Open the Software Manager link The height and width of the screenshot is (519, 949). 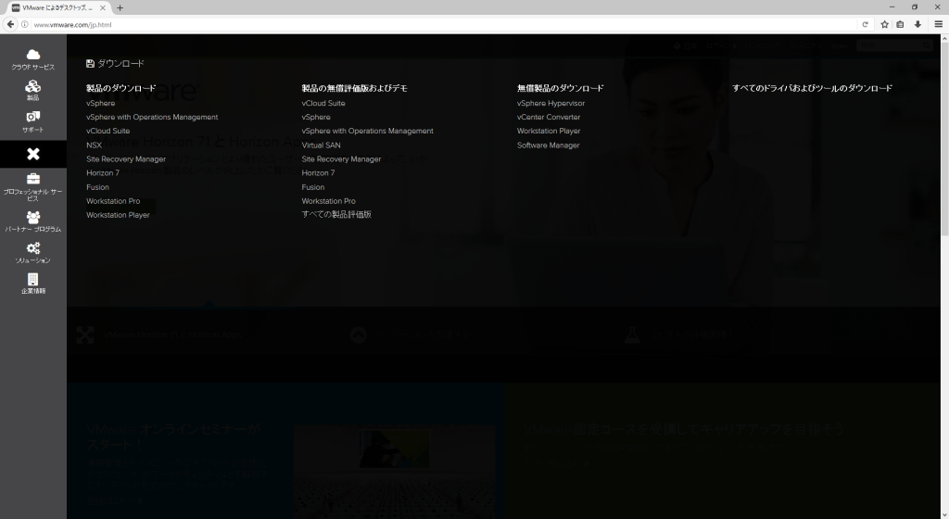[x=549, y=146]
